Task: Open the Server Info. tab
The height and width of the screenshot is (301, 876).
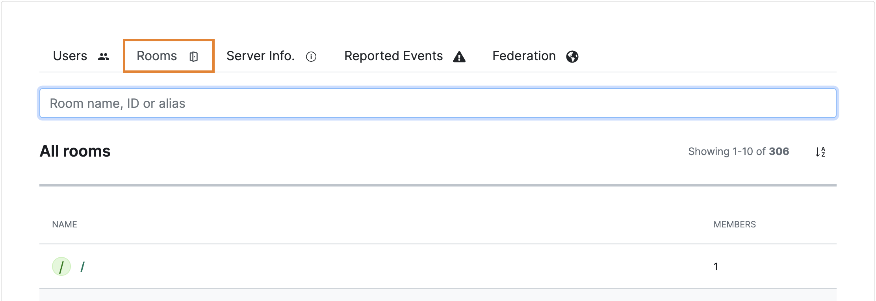Action: tap(260, 56)
